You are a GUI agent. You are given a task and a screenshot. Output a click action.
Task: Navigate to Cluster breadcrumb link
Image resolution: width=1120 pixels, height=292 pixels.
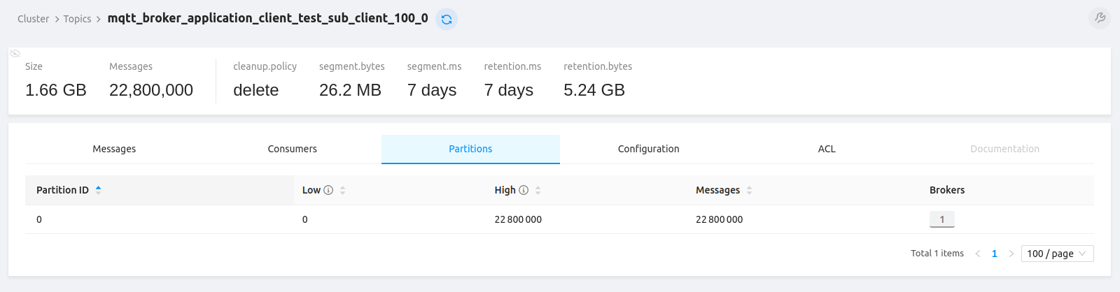(33, 19)
